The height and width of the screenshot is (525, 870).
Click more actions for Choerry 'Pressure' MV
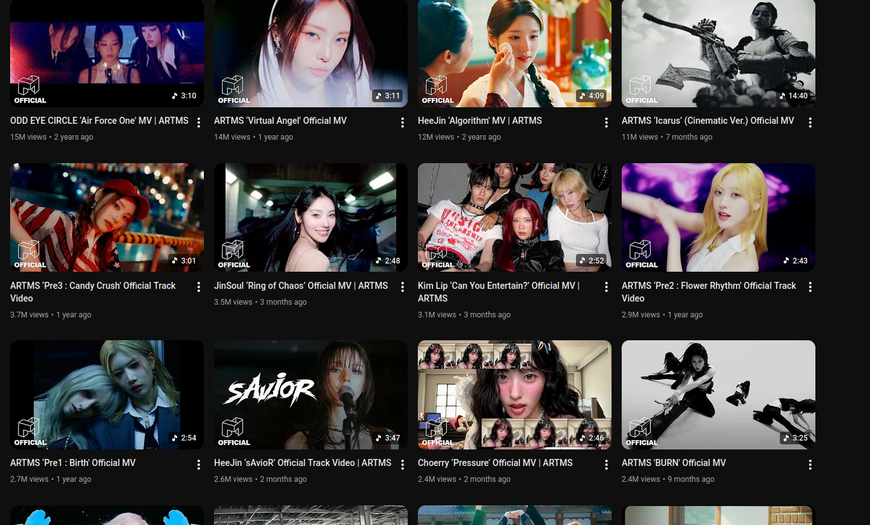tap(606, 465)
